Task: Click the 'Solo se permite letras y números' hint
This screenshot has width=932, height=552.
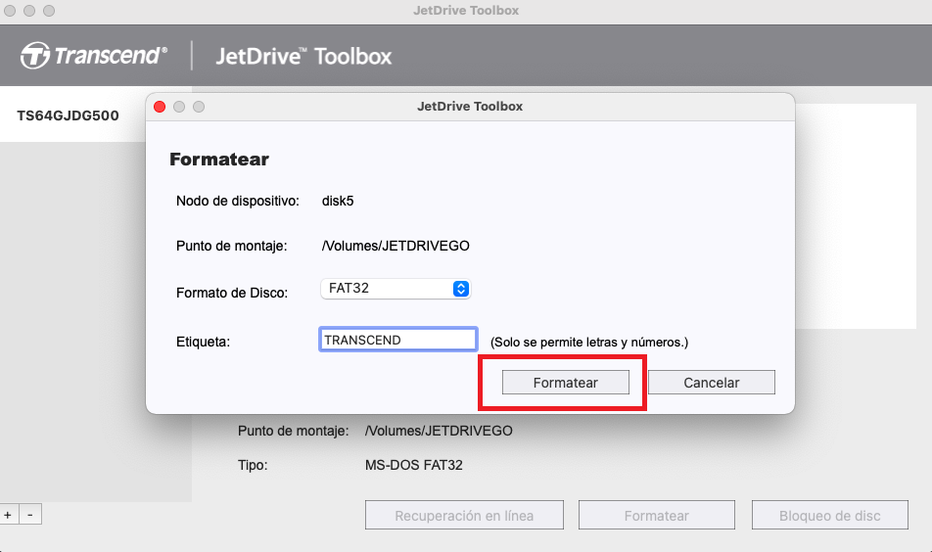Action: click(x=589, y=343)
